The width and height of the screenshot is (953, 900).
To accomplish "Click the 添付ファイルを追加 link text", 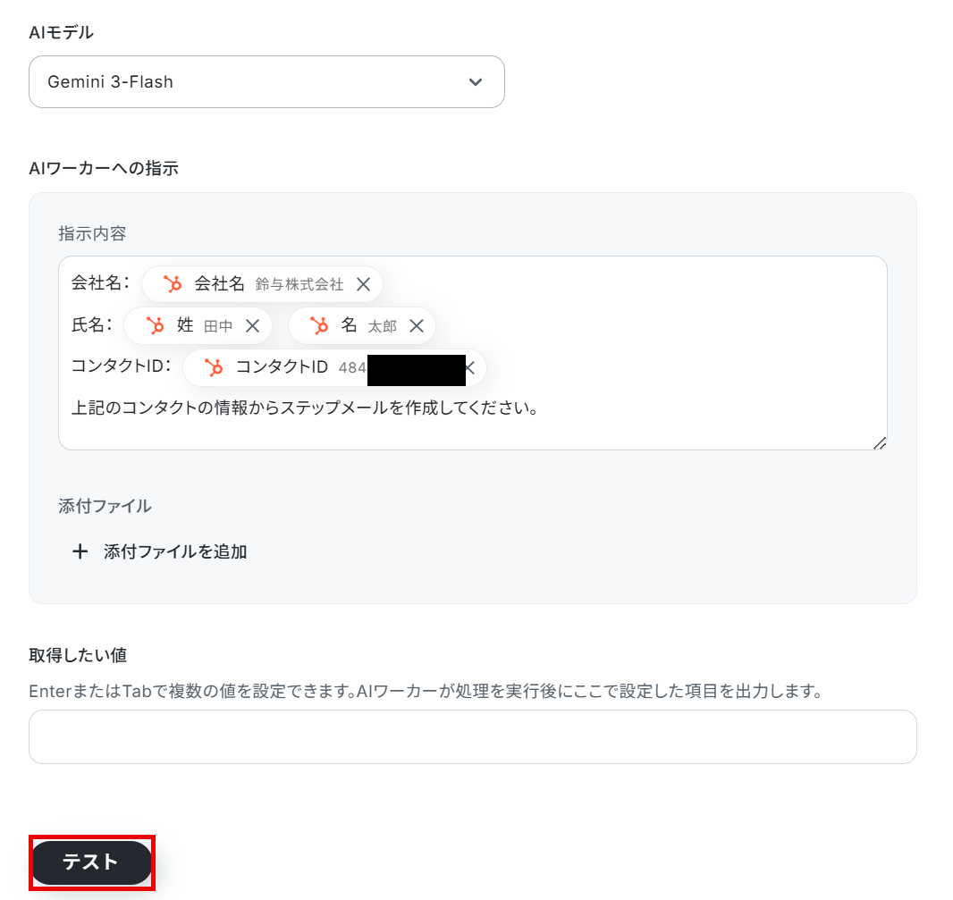I will click(175, 551).
